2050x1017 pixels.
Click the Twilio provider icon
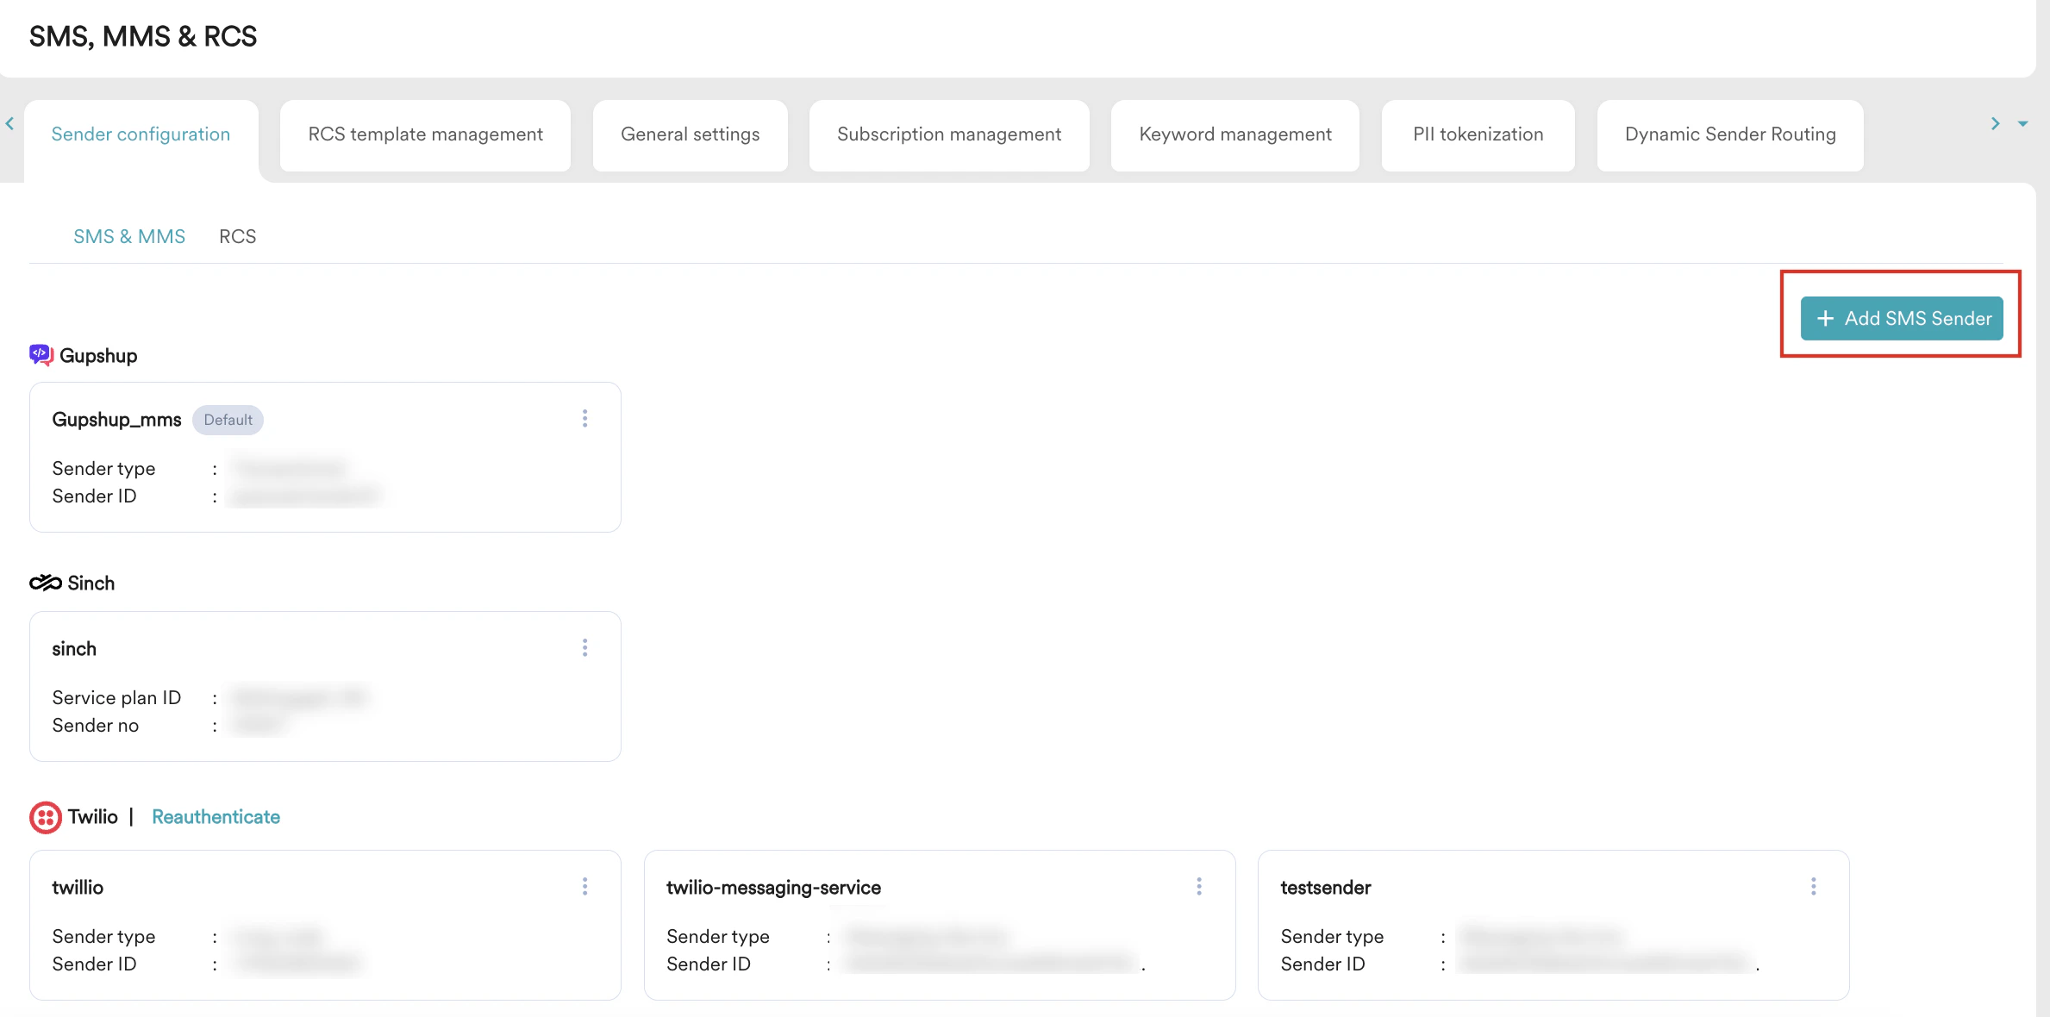(x=44, y=817)
